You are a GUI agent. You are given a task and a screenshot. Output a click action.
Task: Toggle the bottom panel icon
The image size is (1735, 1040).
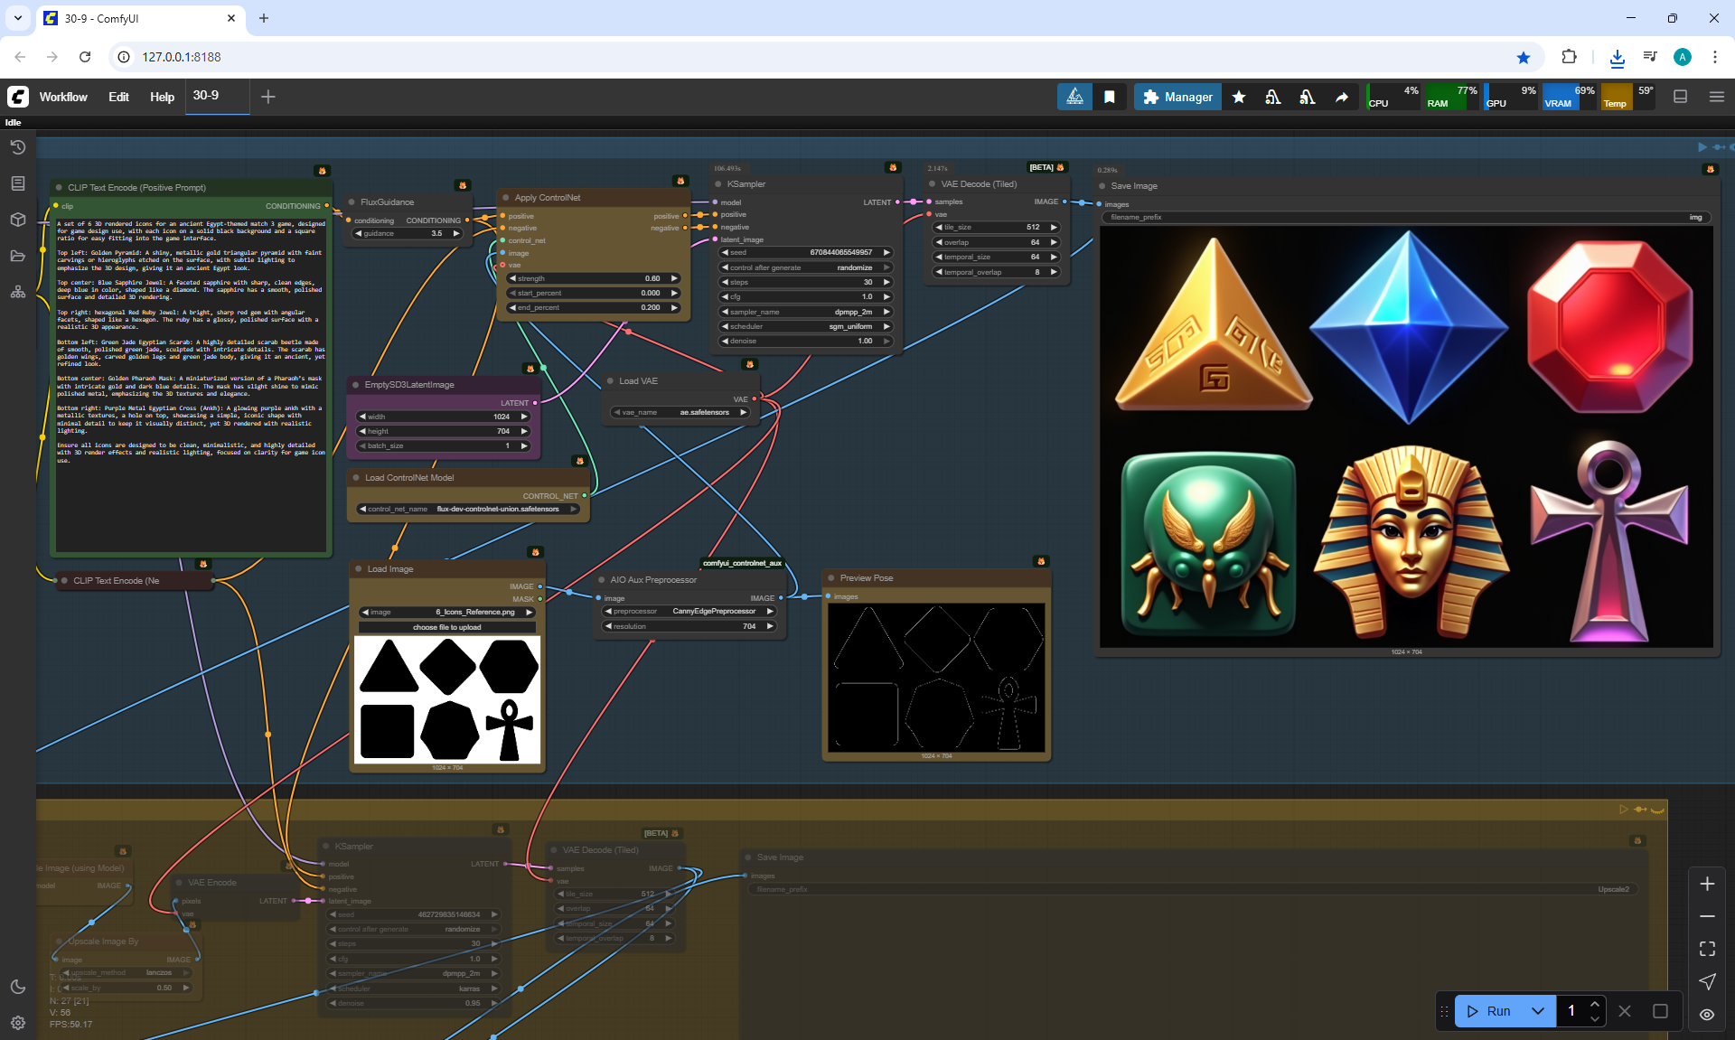point(1680,97)
